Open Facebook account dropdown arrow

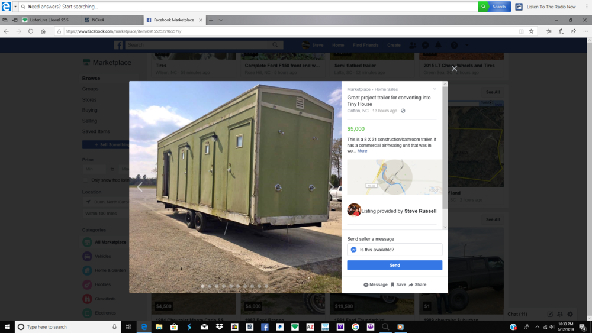pyautogui.click(x=467, y=45)
